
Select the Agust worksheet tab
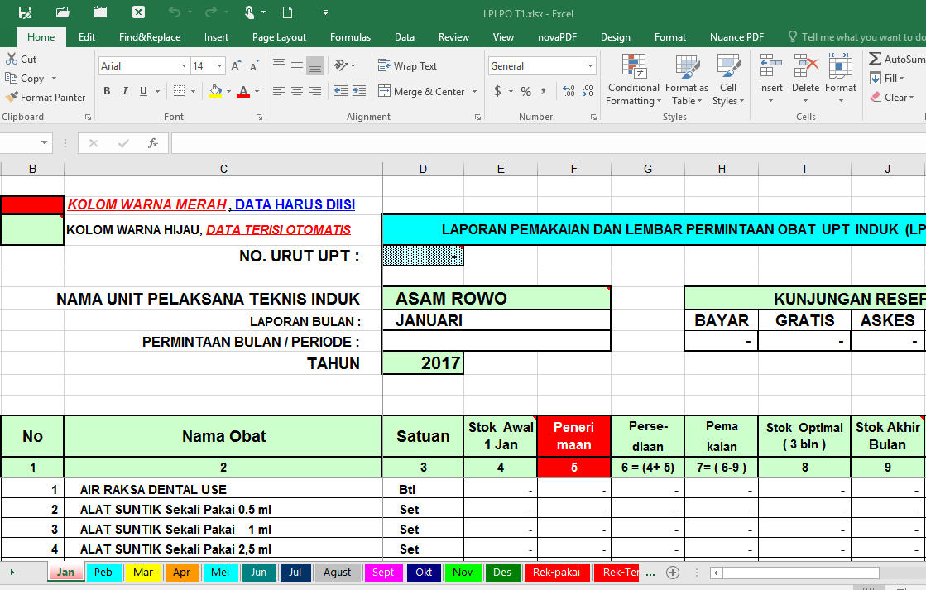[338, 571]
